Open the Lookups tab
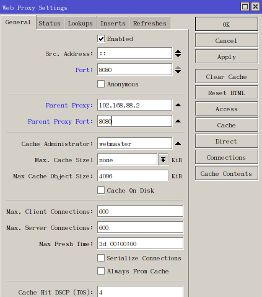Screen dimensions: 262x297 (x=81, y=23)
